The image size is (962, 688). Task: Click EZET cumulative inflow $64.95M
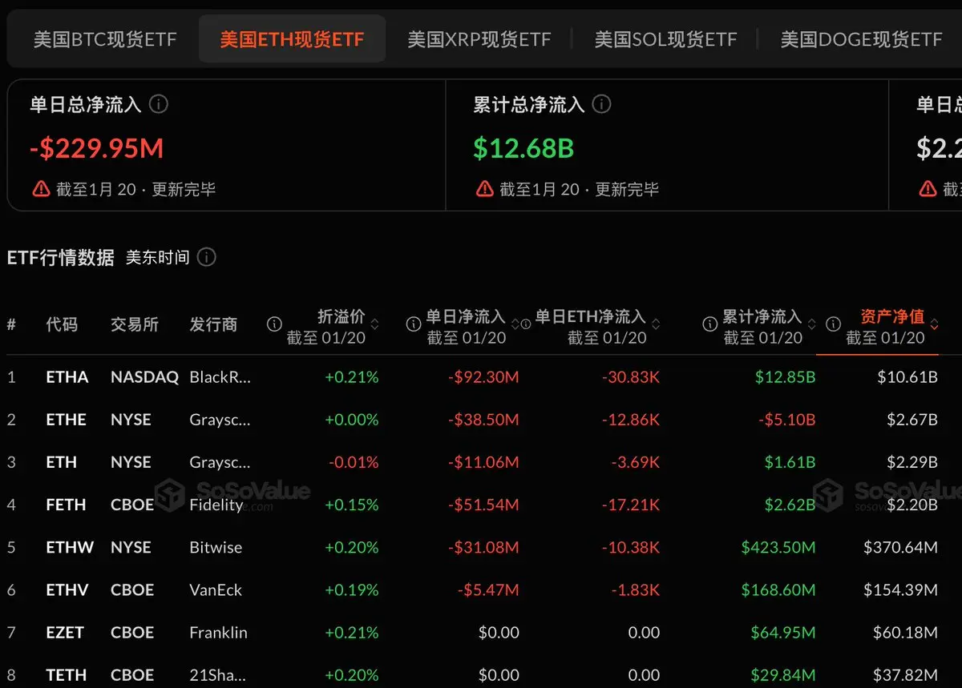click(783, 633)
